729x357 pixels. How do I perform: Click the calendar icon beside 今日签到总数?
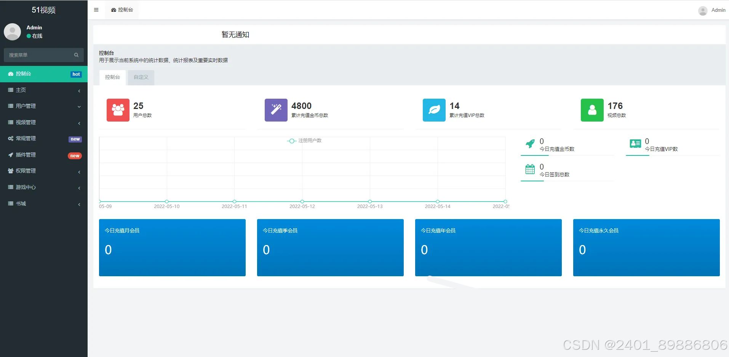point(529,169)
